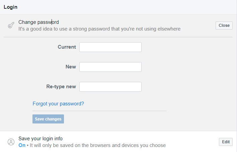Click the word elsewhere in the subtitle
The height and width of the screenshot is (152, 237).
click(169, 29)
